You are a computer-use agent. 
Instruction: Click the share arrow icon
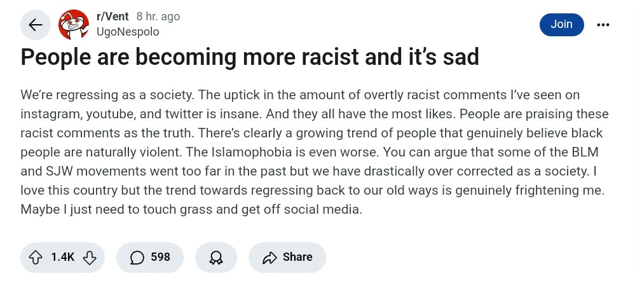[270, 257]
